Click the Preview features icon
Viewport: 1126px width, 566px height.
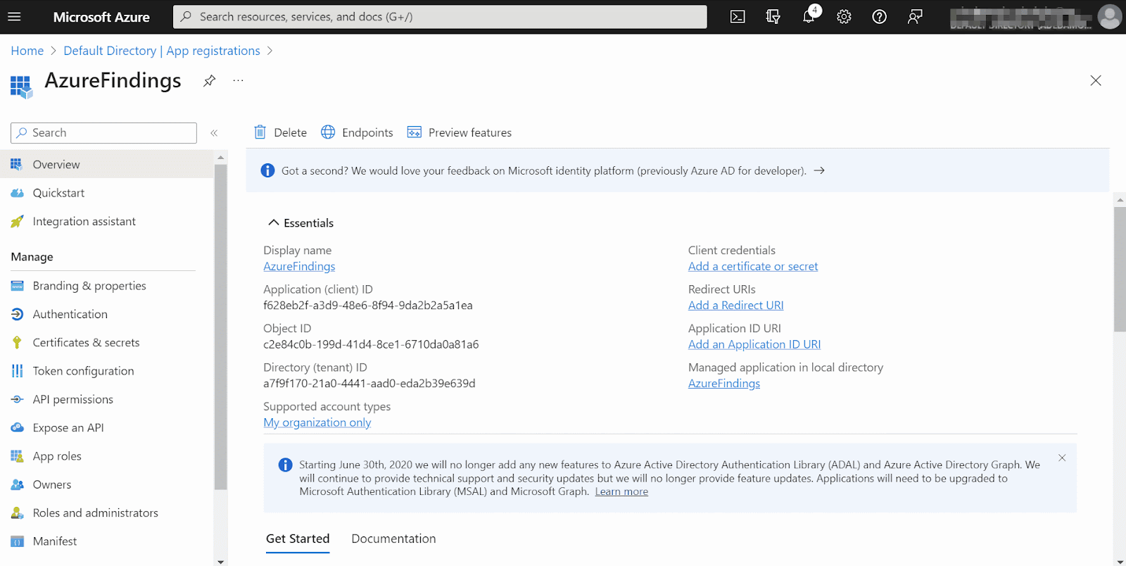415,132
